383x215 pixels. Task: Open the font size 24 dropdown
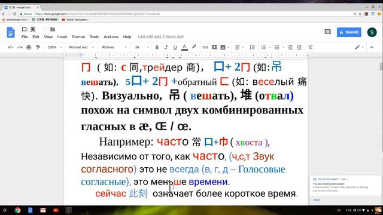[x=142, y=47]
